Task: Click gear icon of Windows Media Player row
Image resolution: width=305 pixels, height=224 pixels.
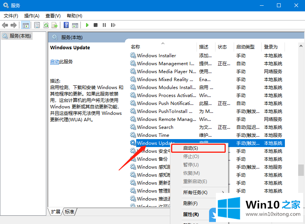Action: 133,72
